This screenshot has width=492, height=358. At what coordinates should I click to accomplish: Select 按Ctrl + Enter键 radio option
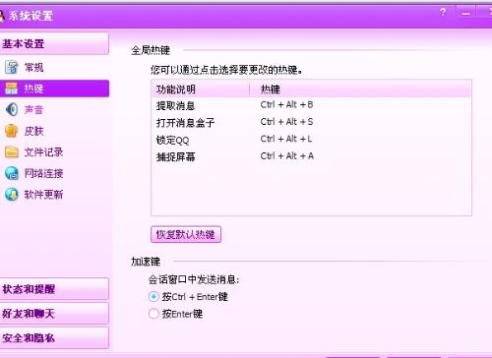[154, 297]
